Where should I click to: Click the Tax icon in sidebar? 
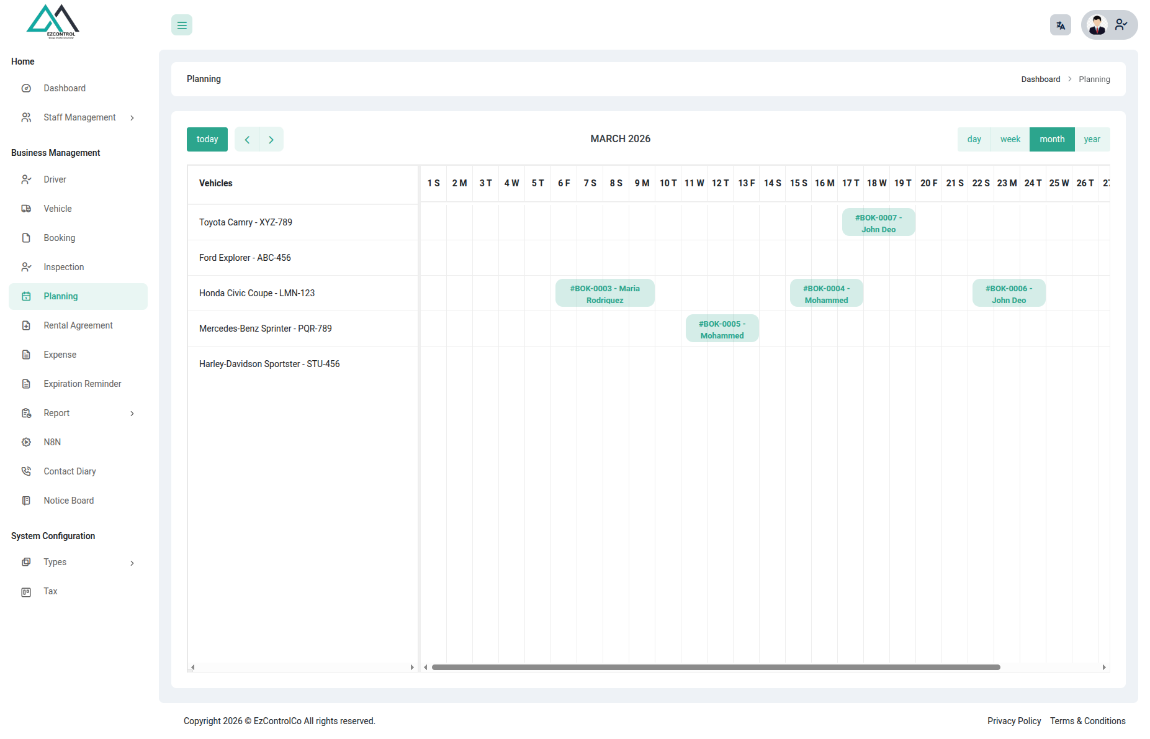click(26, 592)
